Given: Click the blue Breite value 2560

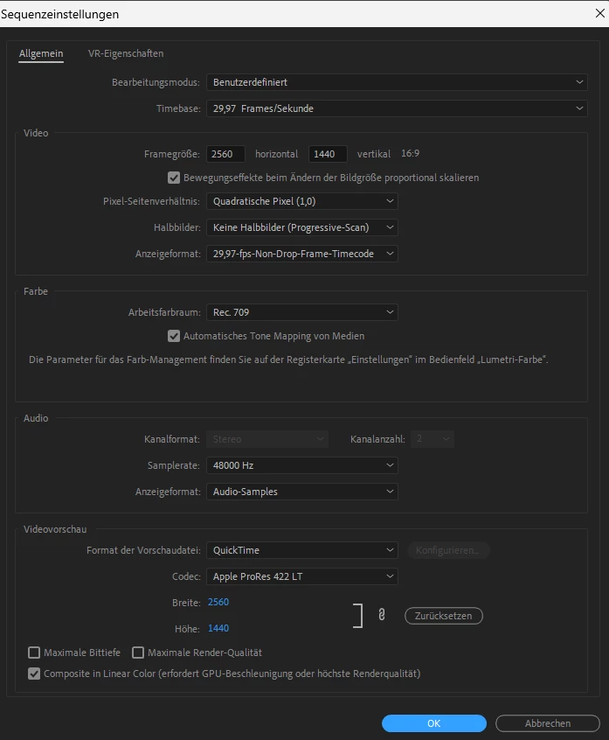Looking at the screenshot, I should coord(218,602).
